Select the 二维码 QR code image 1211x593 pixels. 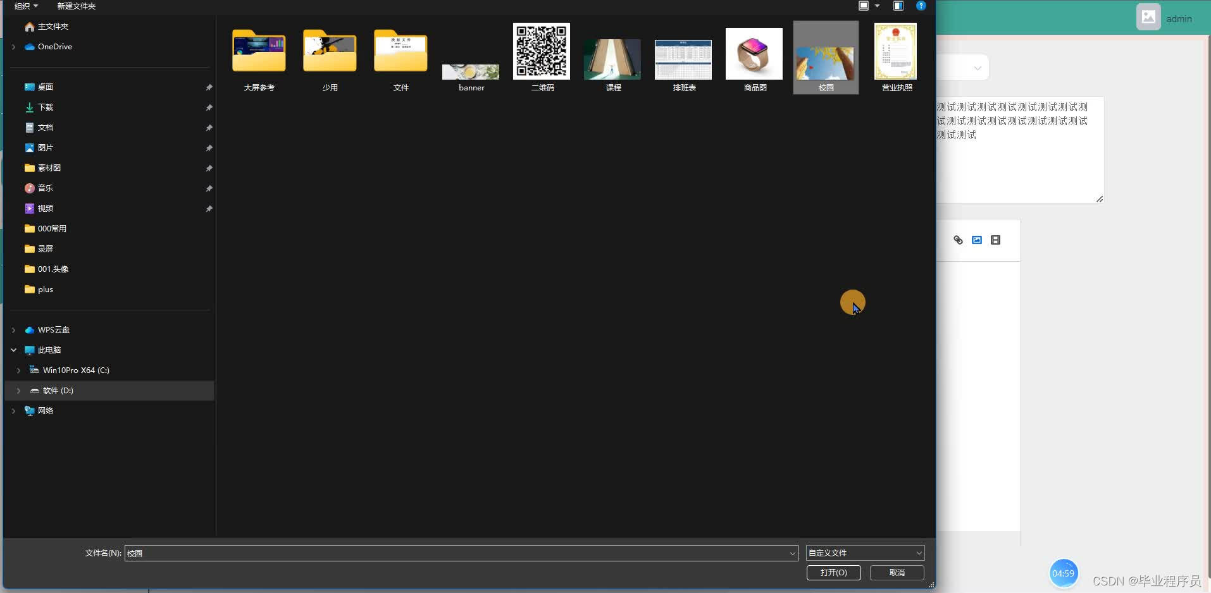(542, 58)
